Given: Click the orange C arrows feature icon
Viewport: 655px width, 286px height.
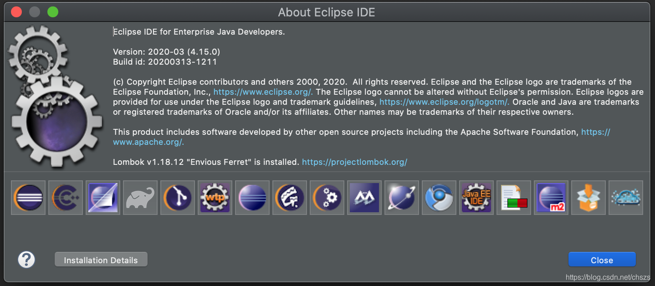Looking at the screenshot, I should (x=66, y=198).
